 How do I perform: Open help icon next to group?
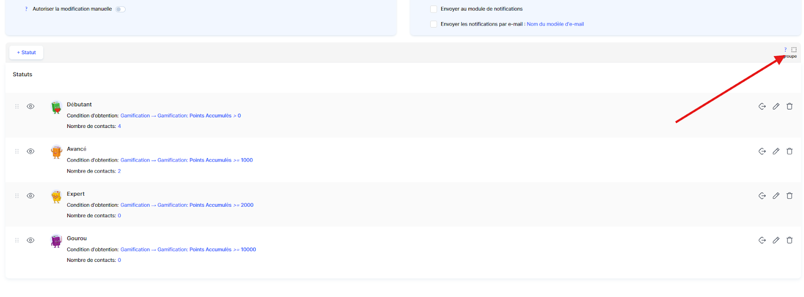[x=785, y=50]
